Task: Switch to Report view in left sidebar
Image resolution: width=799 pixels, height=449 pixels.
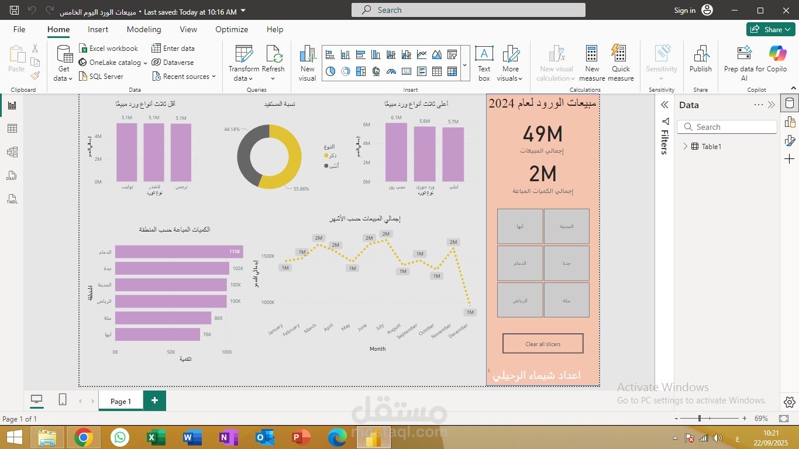Action: click(x=12, y=105)
